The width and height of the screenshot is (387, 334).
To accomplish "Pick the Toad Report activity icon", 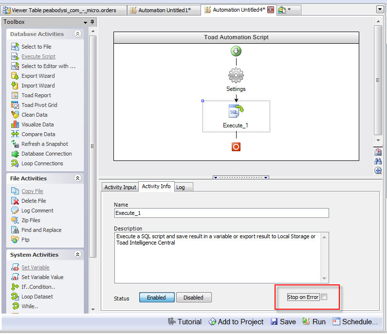I will (x=15, y=95).
